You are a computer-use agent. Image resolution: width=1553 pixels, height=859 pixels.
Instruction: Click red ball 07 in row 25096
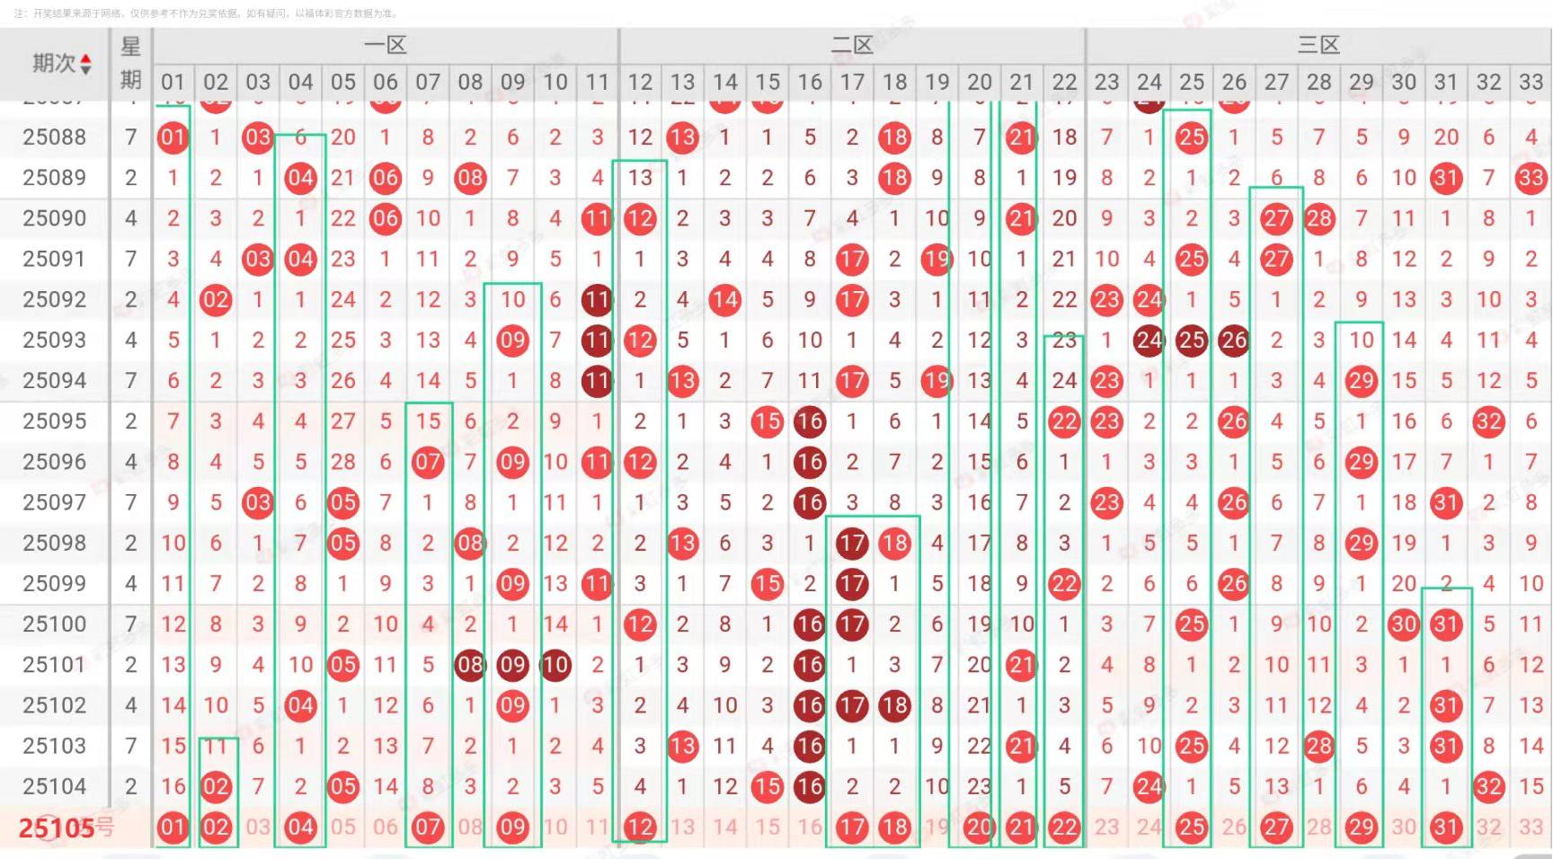[x=428, y=462]
